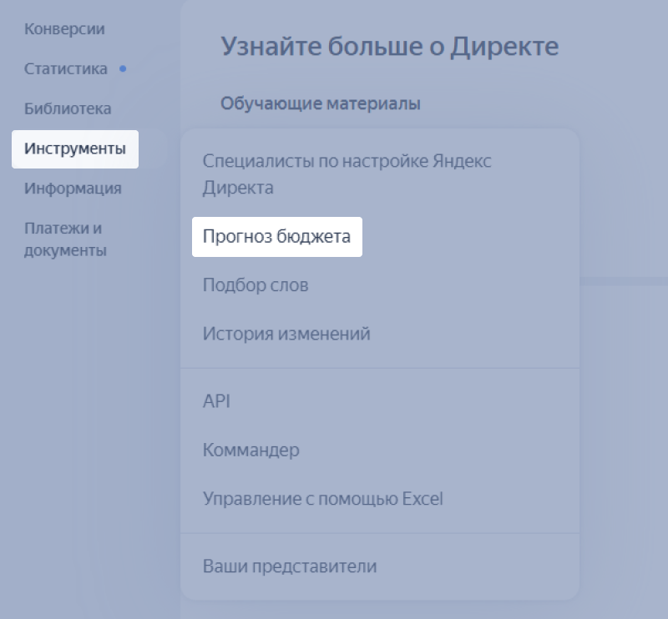The image size is (668, 619).
Task: Open История изменений
Action: (x=286, y=334)
